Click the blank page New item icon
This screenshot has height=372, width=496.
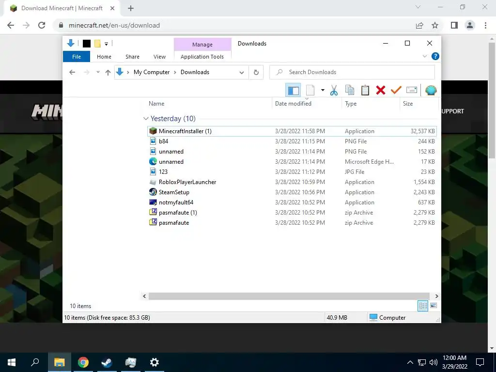(310, 91)
